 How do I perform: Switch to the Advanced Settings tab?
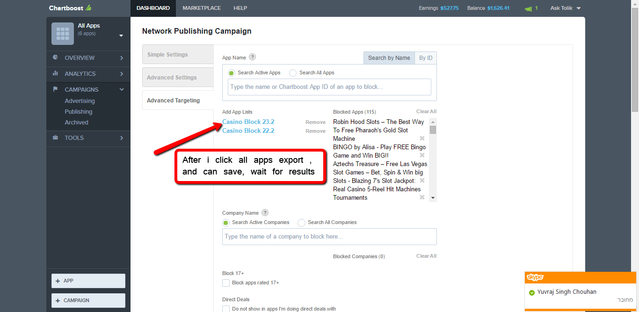coord(178,78)
